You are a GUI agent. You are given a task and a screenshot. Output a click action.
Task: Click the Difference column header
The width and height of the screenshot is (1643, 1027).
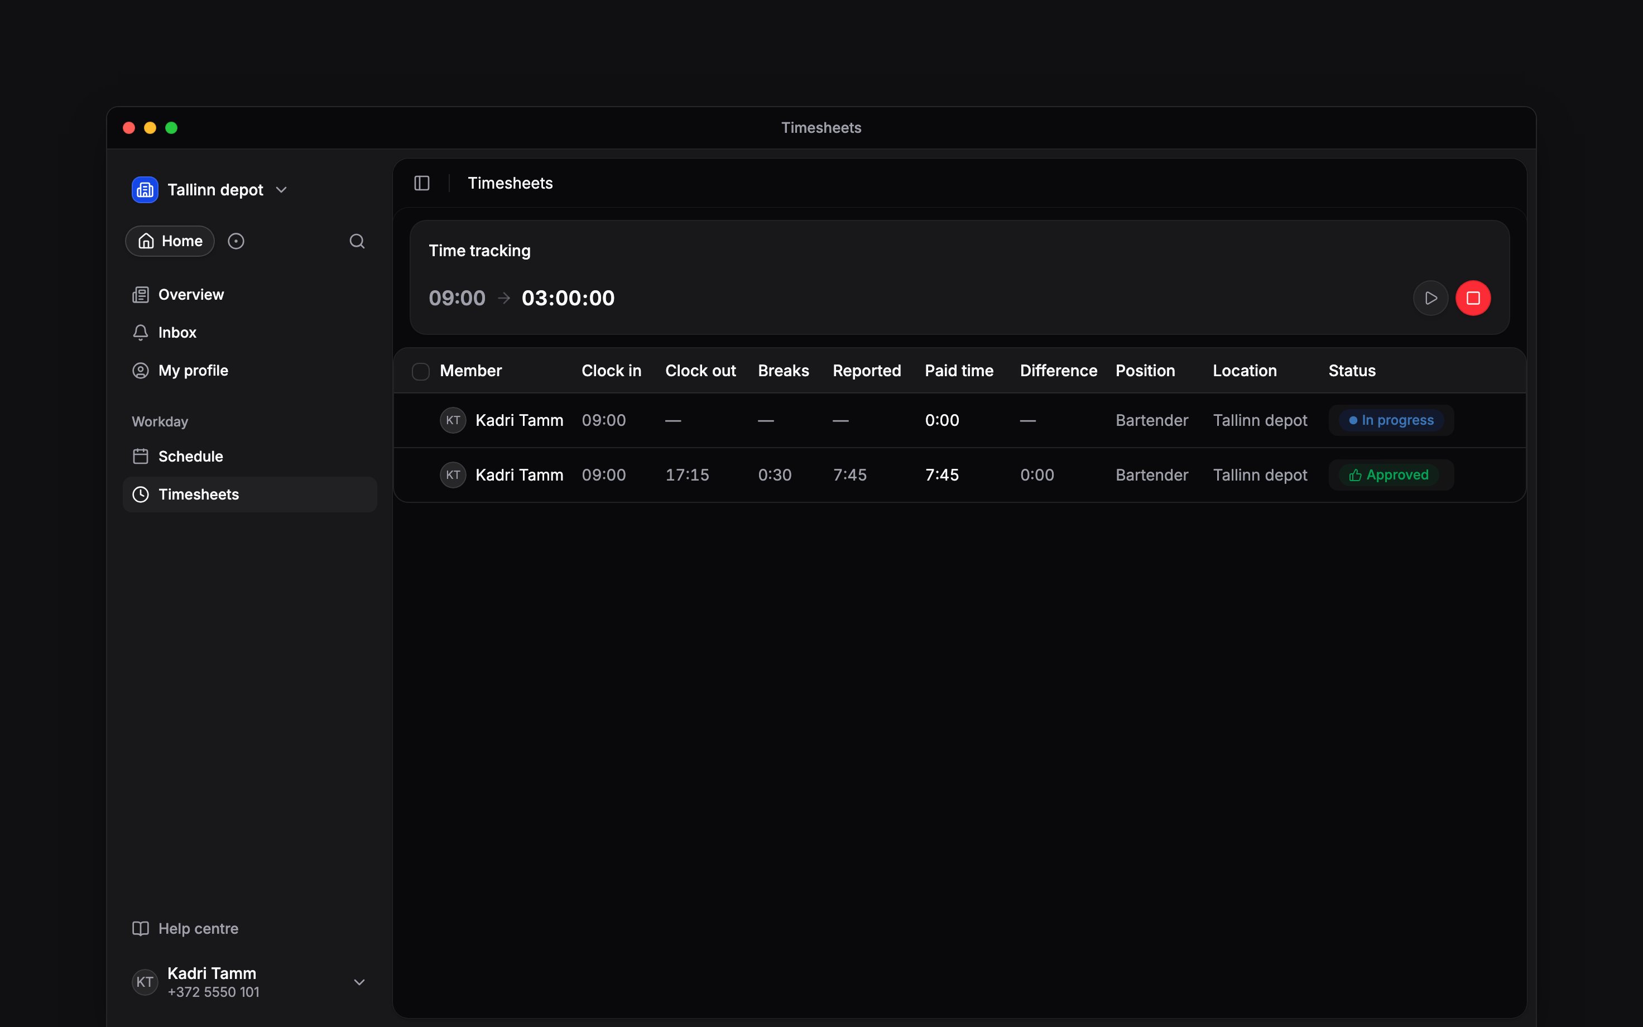pyautogui.click(x=1059, y=371)
